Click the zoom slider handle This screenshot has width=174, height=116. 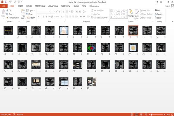pyautogui.click(x=151, y=115)
